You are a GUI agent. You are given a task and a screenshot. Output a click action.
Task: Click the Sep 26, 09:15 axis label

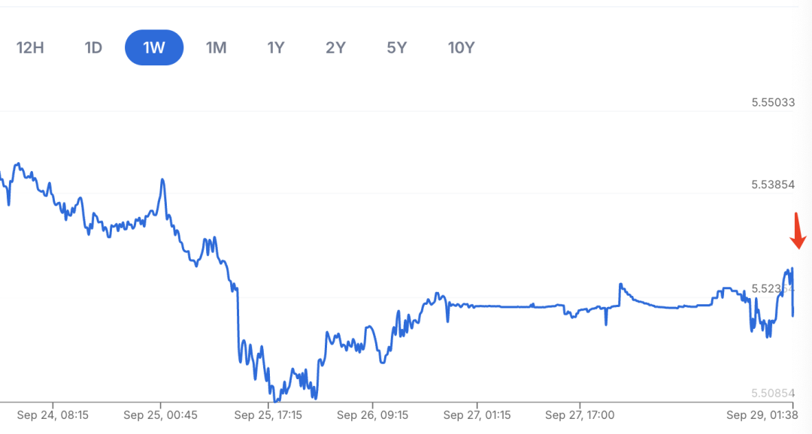(373, 414)
